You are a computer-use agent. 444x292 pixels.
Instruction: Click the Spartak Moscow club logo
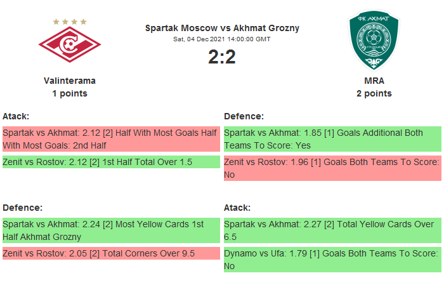pyautogui.click(x=70, y=48)
